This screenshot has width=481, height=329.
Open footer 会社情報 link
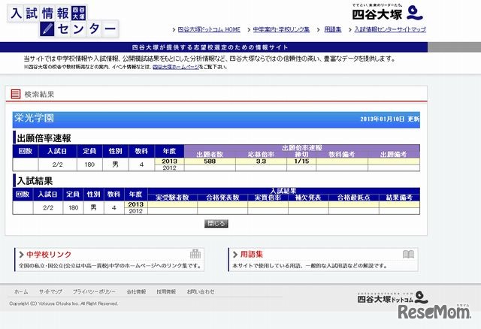tap(136, 291)
